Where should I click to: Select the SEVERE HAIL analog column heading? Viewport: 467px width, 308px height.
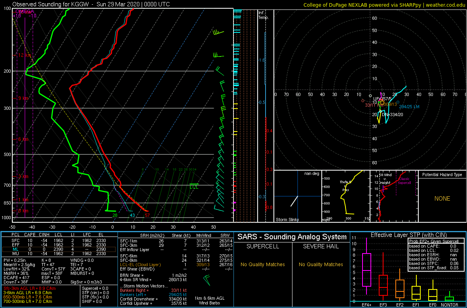[321, 246]
